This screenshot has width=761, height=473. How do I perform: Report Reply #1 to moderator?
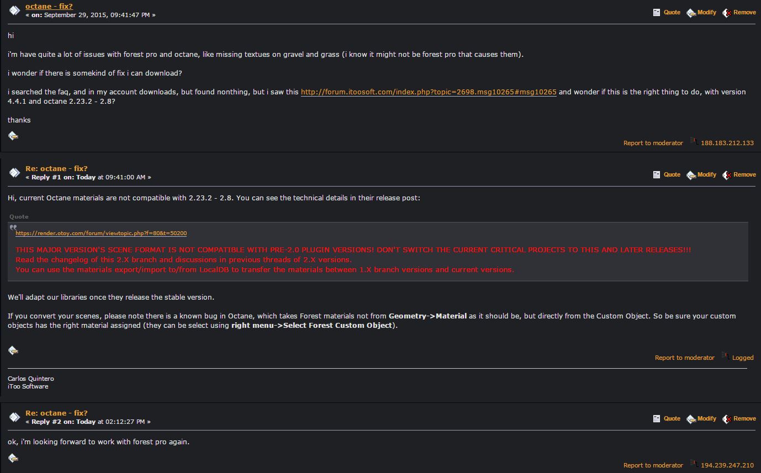684,358
